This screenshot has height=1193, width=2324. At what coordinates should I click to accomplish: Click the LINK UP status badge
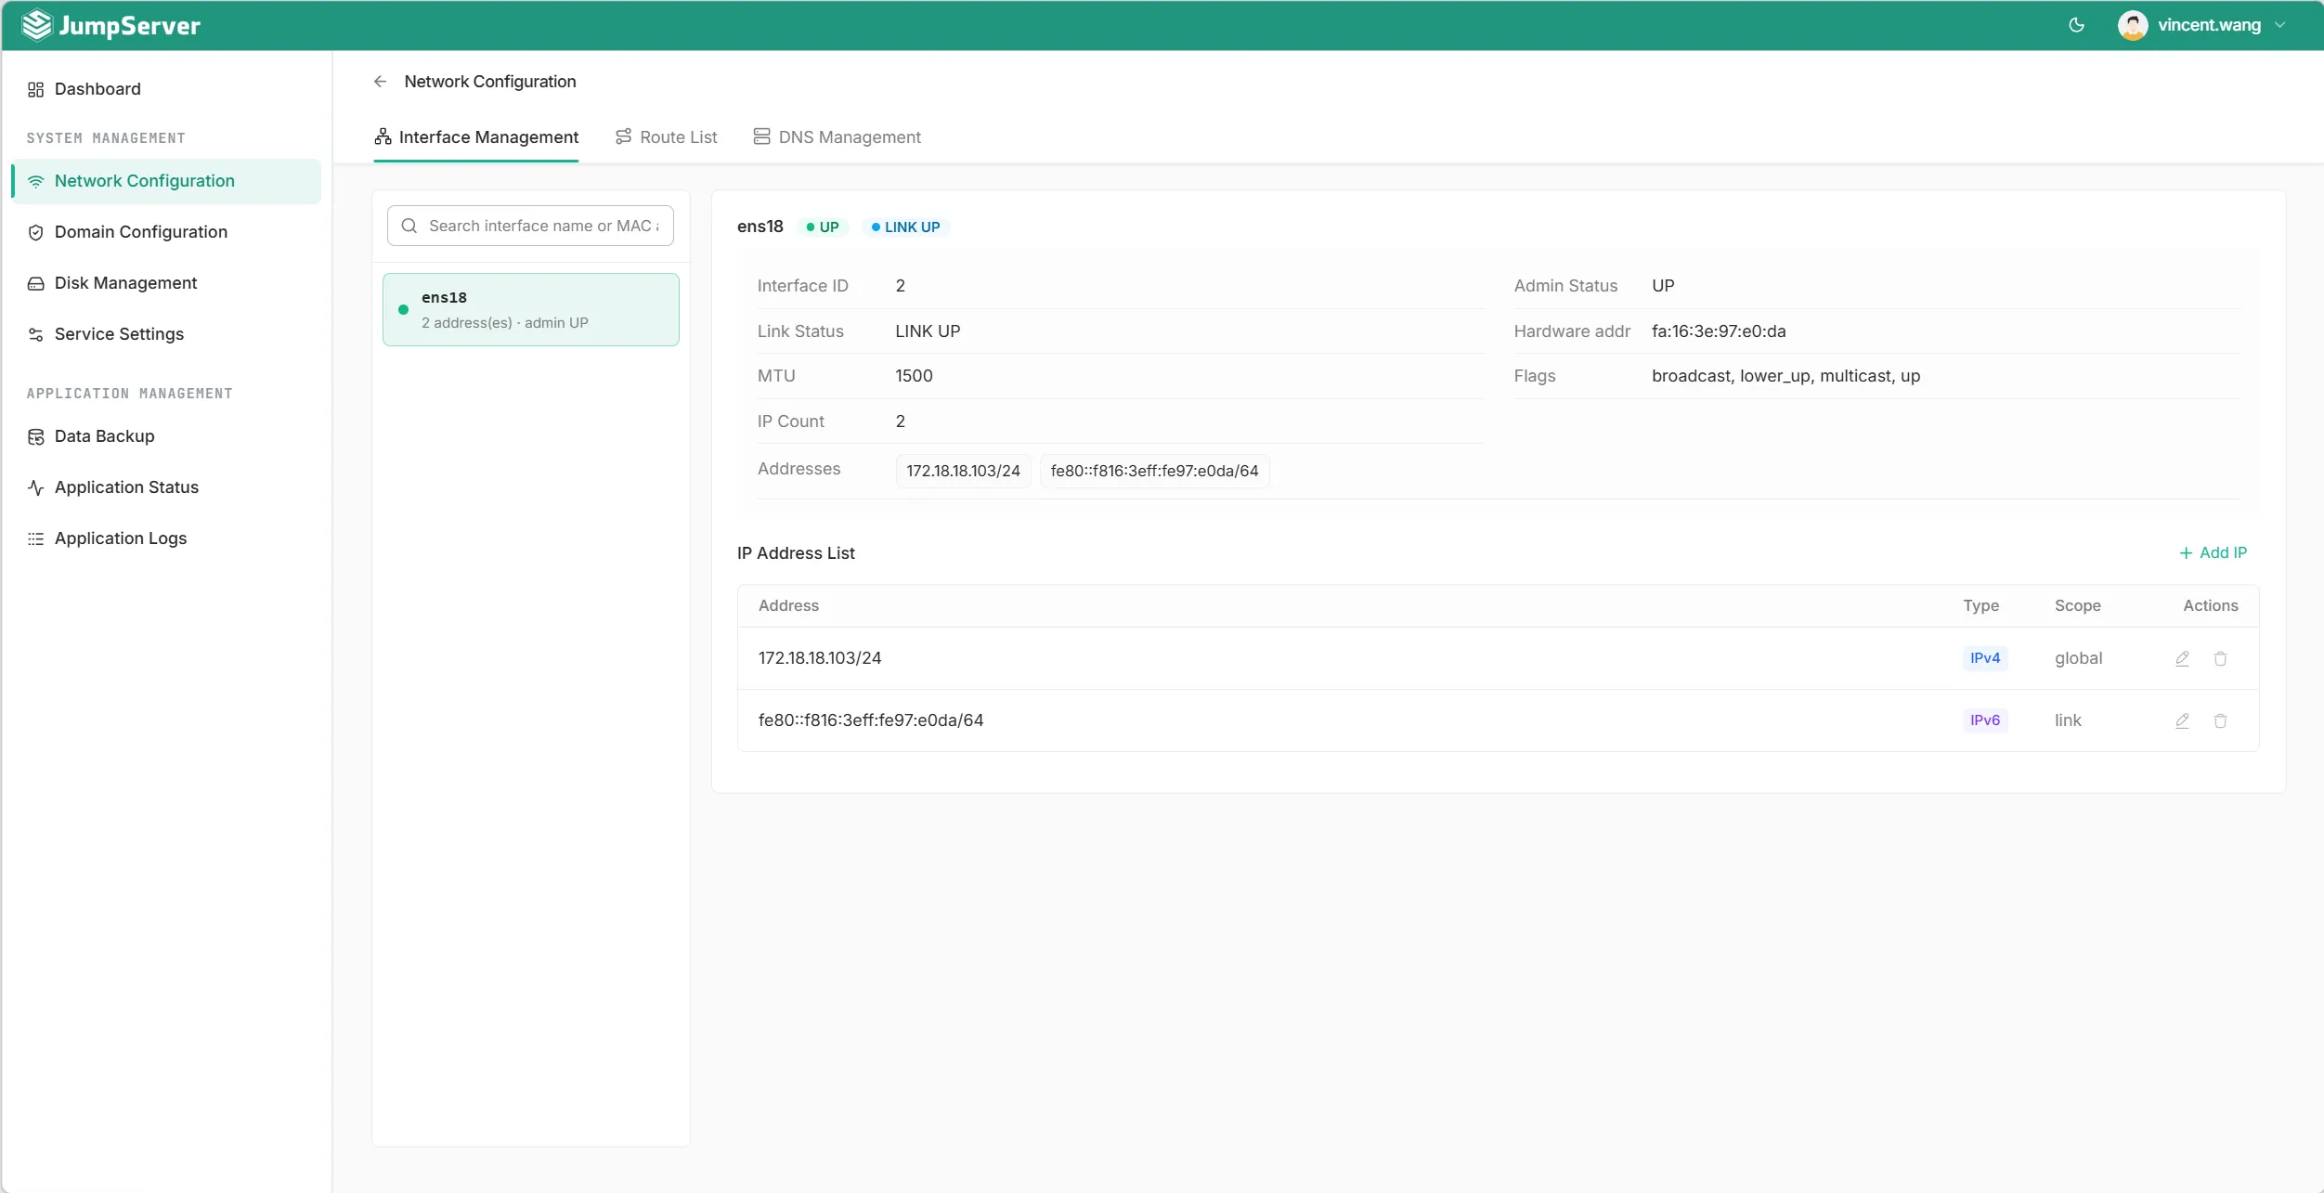click(905, 227)
